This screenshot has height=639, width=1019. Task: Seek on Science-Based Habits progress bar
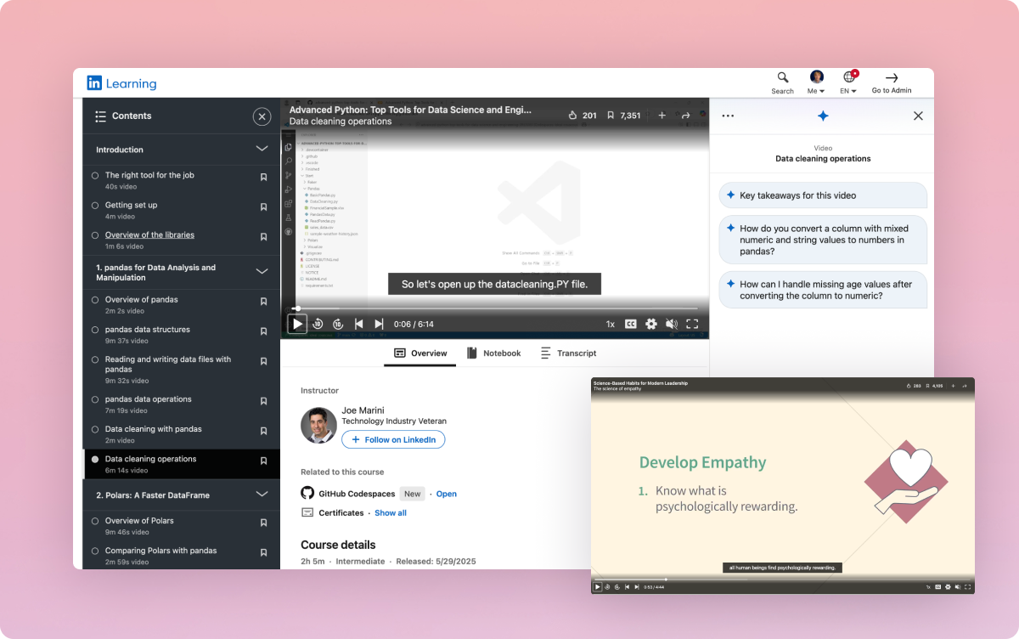[x=783, y=580]
